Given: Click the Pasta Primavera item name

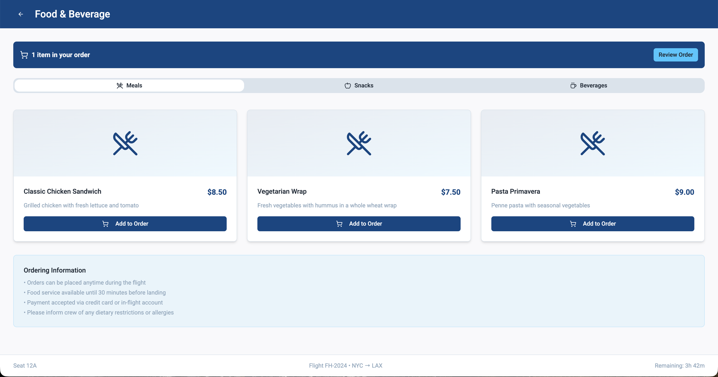Looking at the screenshot, I should pyautogui.click(x=516, y=191).
